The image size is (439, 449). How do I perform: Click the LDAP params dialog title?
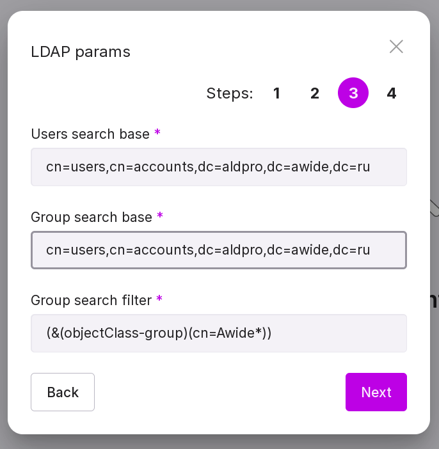(x=81, y=52)
